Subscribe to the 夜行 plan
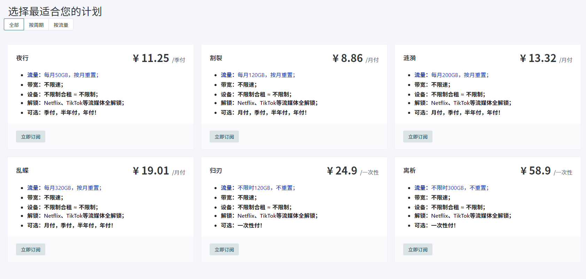Screen dimensions: 586x279 [31, 137]
